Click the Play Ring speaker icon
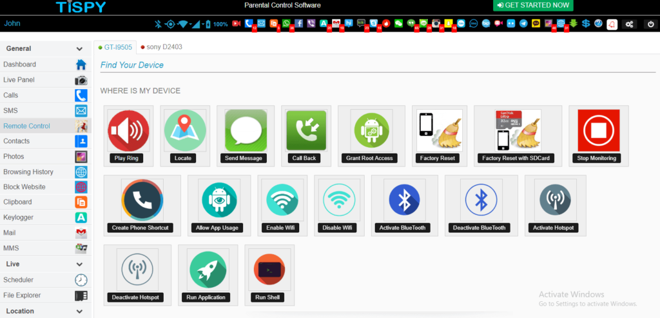 pos(128,130)
